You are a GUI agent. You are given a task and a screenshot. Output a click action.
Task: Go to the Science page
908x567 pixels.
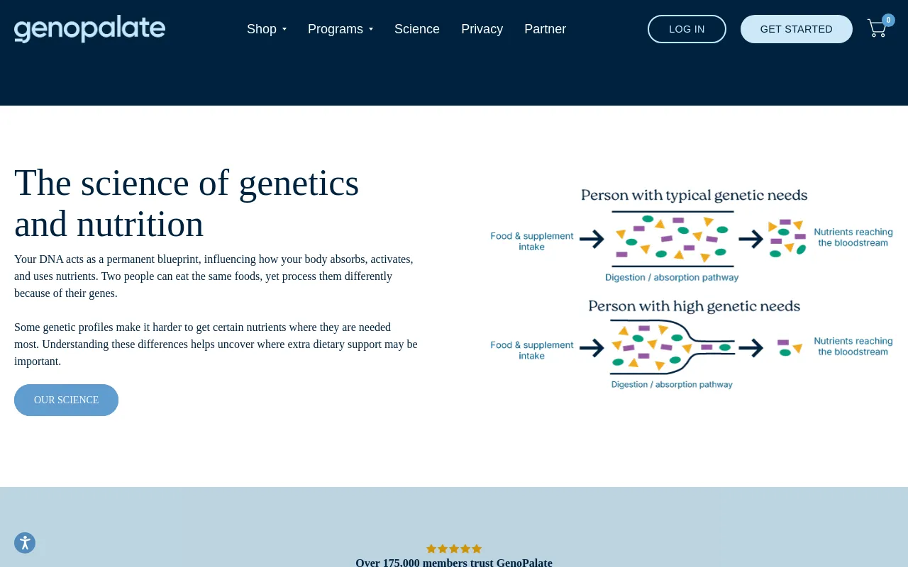(x=417, y=29)
